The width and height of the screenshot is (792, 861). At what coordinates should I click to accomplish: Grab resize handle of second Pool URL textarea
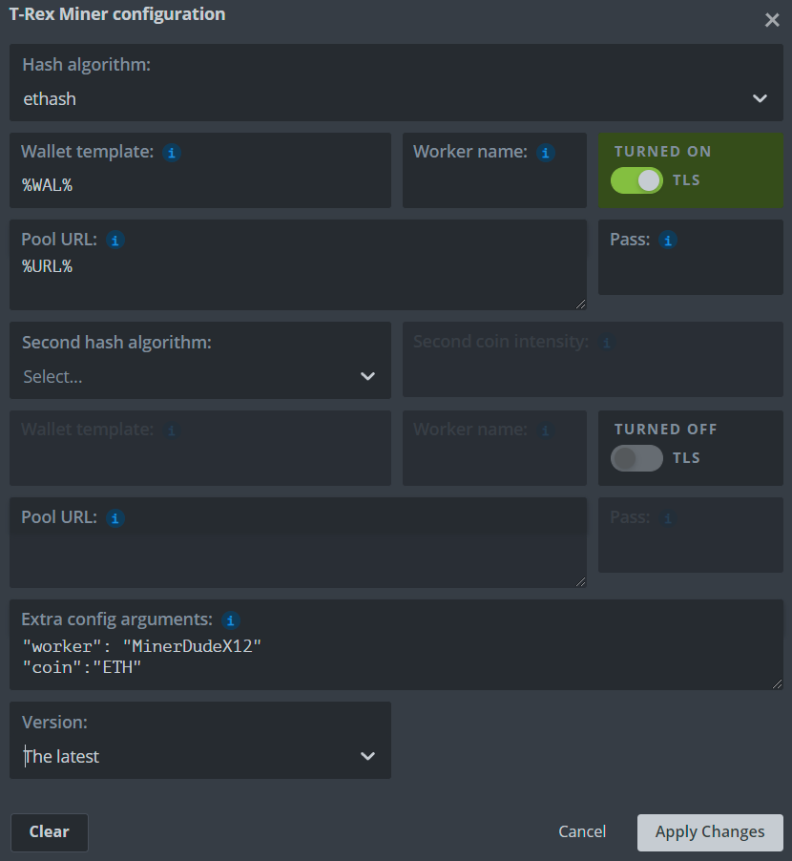pos(581,582)
